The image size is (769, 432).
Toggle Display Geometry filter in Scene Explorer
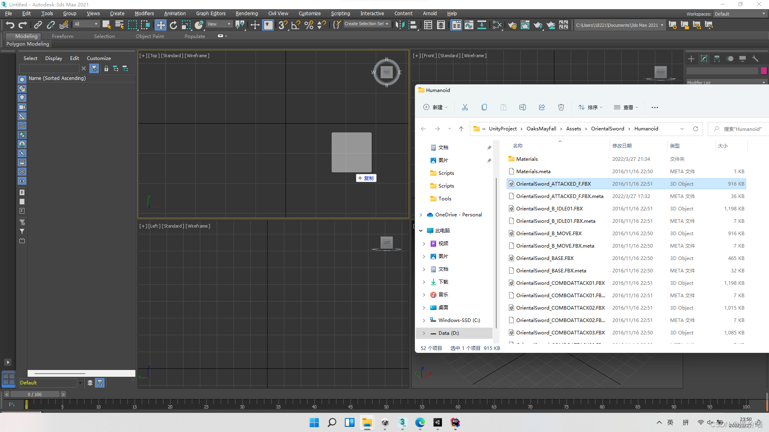point(22,80)
